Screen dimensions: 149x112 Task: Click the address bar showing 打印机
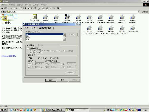pyautogui.click(x=72, y=12)
